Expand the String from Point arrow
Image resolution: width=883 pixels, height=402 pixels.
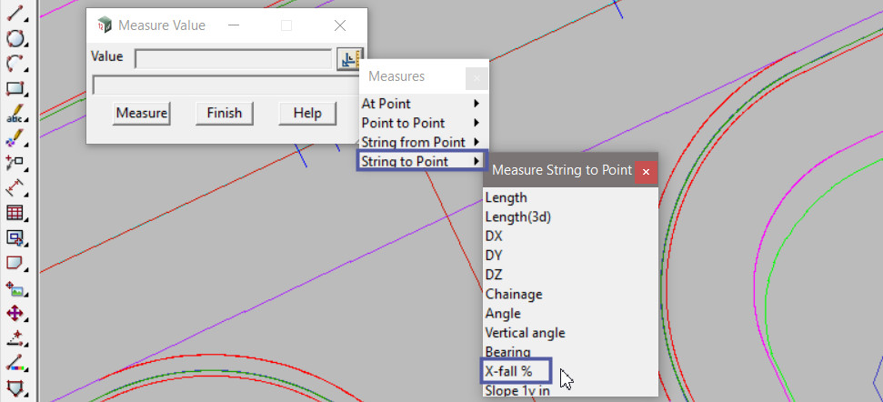[x=477, y=142]
